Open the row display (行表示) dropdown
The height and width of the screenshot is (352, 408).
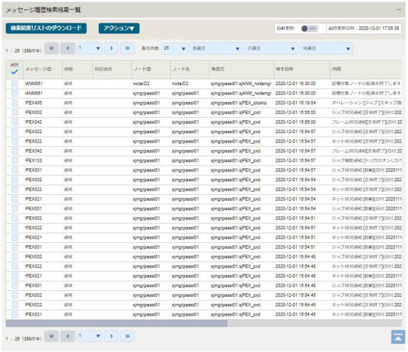(271, 49)
